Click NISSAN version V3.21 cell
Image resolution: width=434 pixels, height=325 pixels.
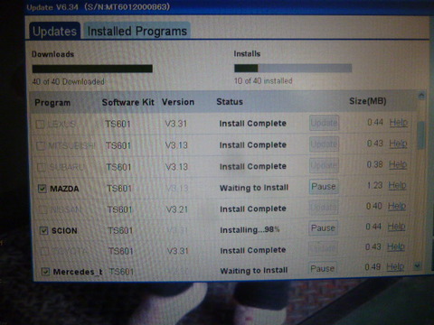pyautogui.click(x=177, y=209)
